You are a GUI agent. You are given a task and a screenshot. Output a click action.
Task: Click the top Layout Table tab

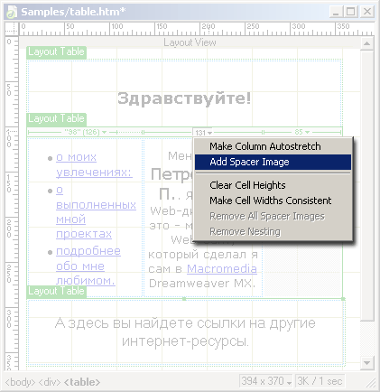(x=57, y=51)
